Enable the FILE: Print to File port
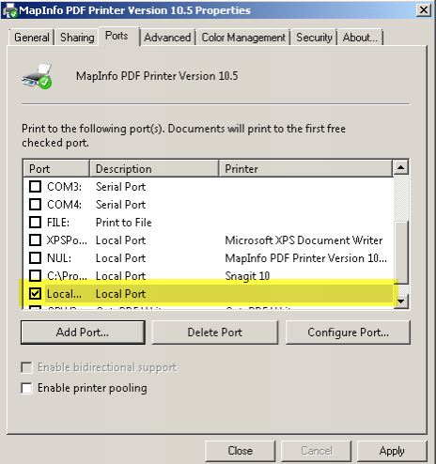The image size is (436, 464). (35, 223)
